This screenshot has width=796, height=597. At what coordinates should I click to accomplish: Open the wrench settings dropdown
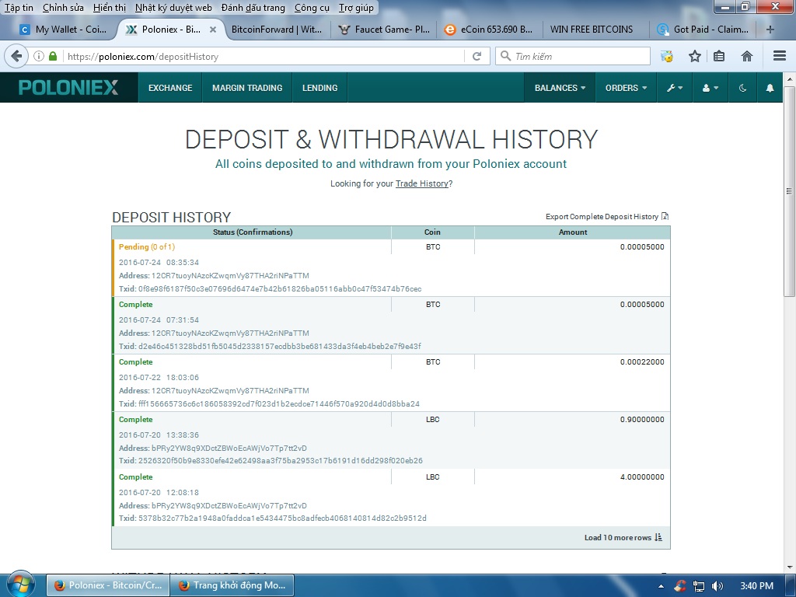[675, 88]
